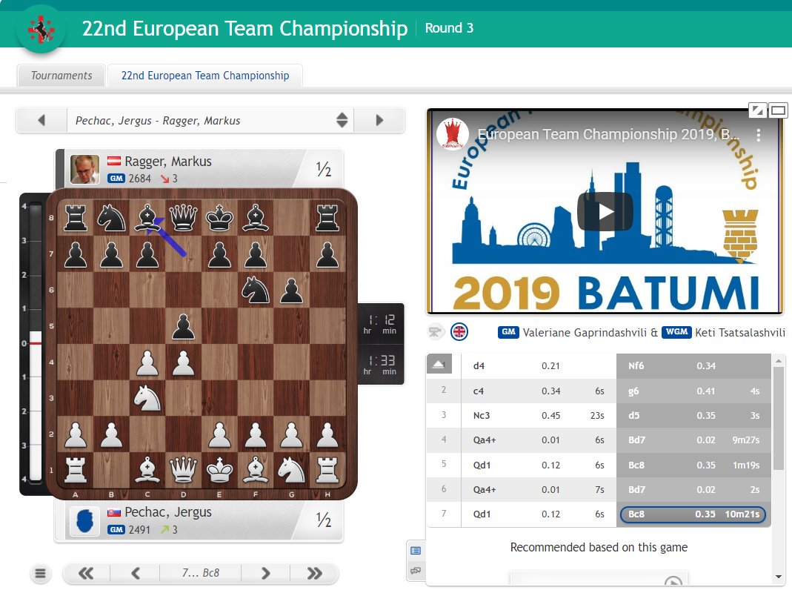
Task: Pop out the video with arrow icon
Action: pos(757,110)
